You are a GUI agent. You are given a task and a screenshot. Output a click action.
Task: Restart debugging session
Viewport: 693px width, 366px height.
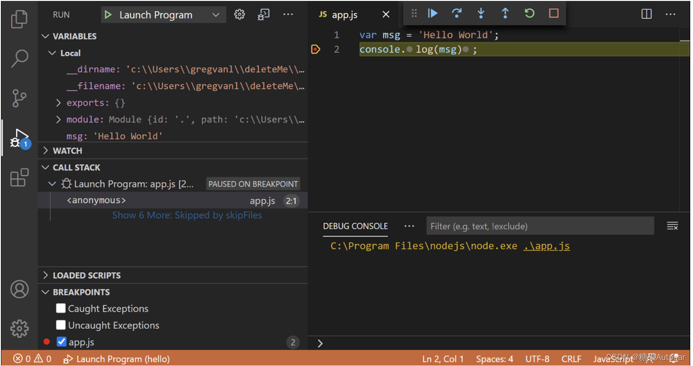click(x=529, y=13)
